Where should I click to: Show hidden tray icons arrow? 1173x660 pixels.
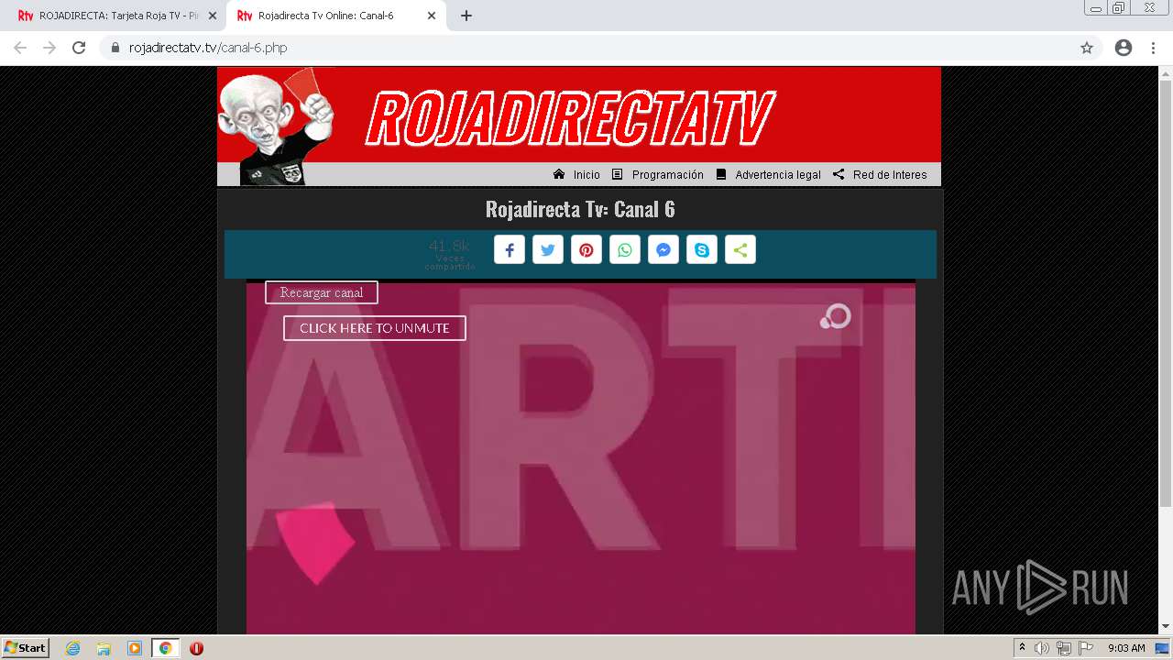(1022, 647)
